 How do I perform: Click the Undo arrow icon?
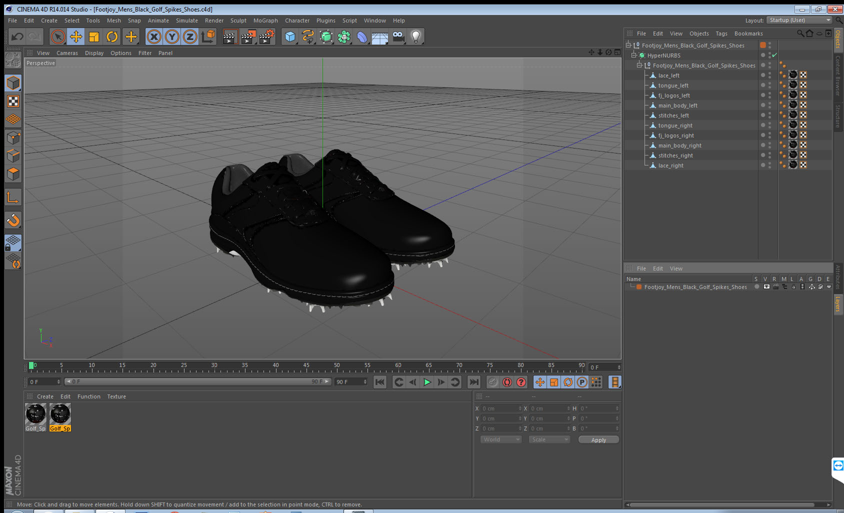pyautogui.click(x=17, y=36)
